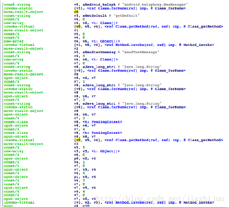Click the const-string opcode beside aAndroid_teleph
The width and height of the screenshot is (229, 208).
coord(17,5)
